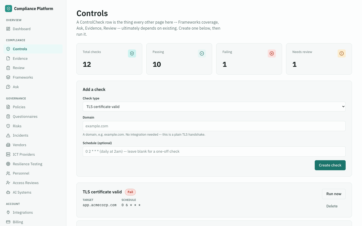Go to ICT Providers

[x=33, y=154]
